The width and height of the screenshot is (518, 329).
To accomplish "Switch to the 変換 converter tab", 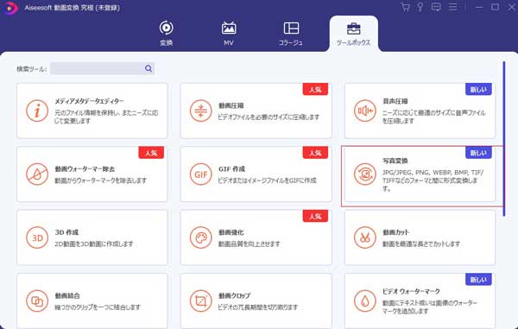I will pos(166,34).
